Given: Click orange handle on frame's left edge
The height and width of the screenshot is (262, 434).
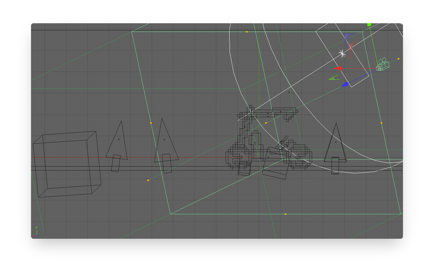Looking at the screenshot, I should coord(151,123).
